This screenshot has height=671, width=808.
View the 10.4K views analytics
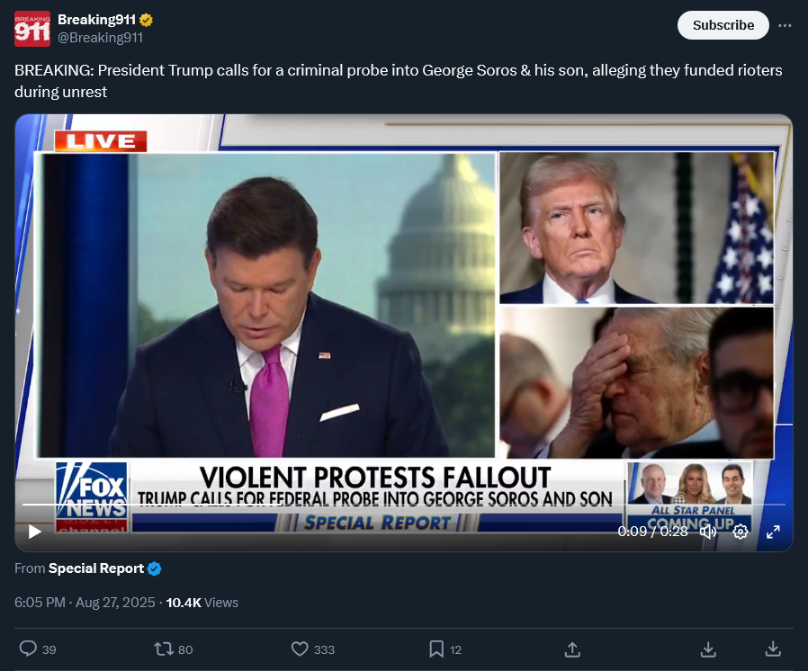point(202,602)
